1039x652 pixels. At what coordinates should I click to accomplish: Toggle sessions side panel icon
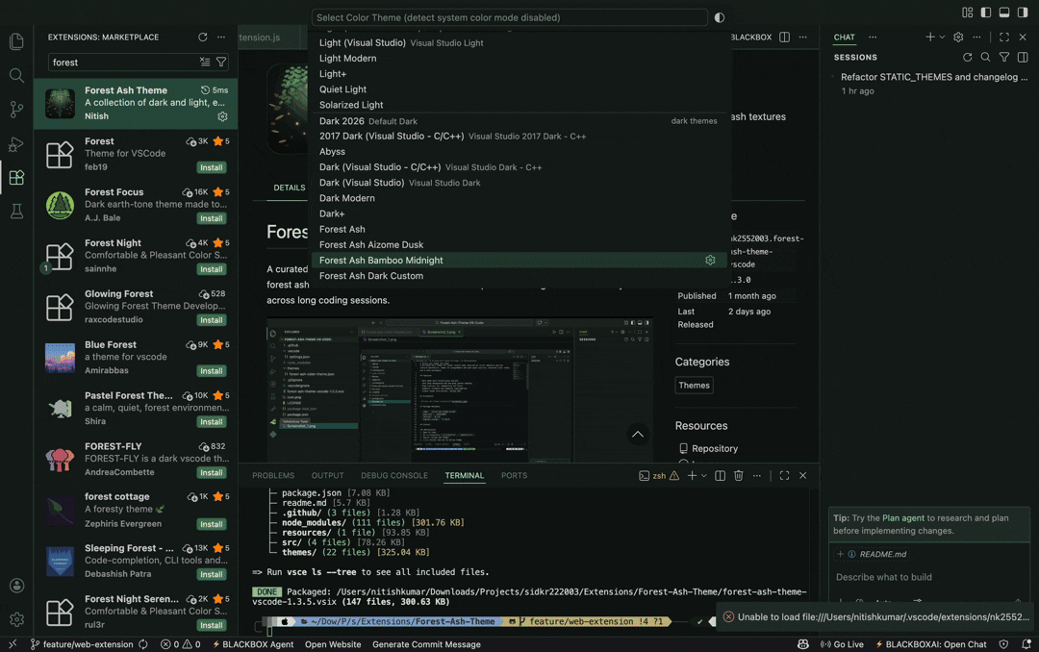(x=1023, y=58)
